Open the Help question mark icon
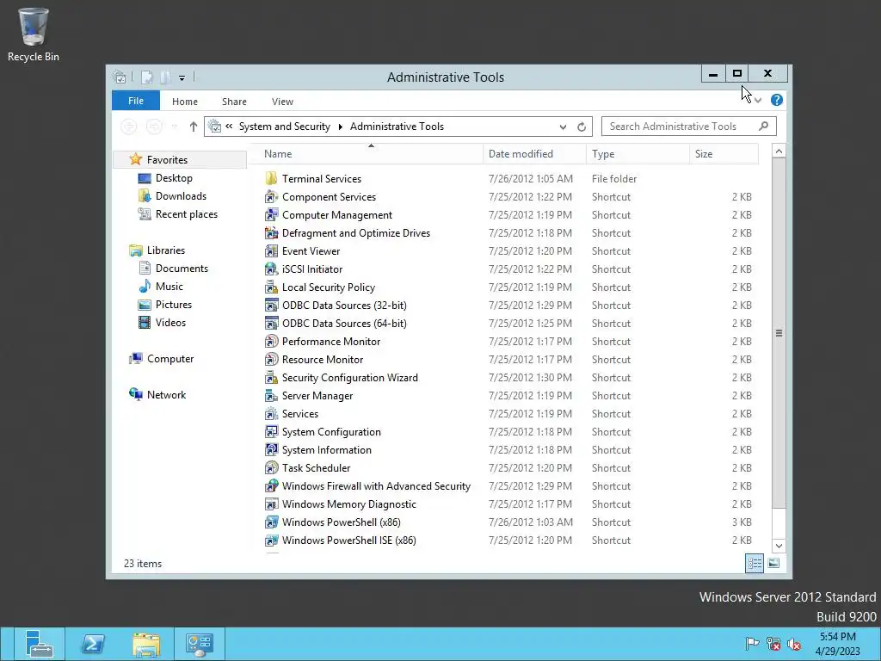The image size is (881, 661). pos(777,100)
